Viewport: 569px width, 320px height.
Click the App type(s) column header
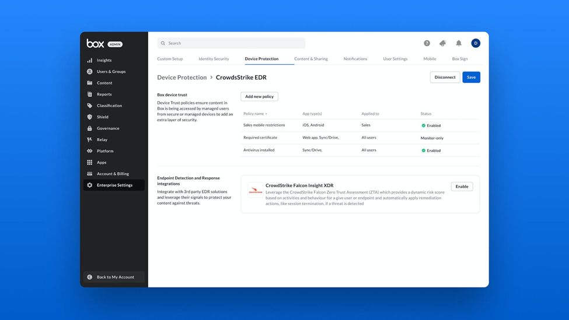point(312,114)
